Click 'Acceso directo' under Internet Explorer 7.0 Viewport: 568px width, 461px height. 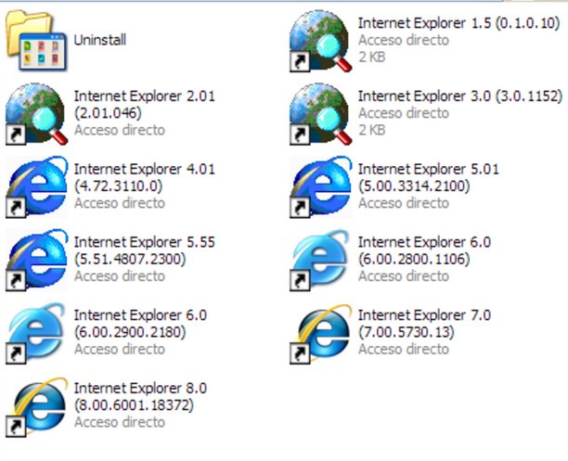(404, 349)
